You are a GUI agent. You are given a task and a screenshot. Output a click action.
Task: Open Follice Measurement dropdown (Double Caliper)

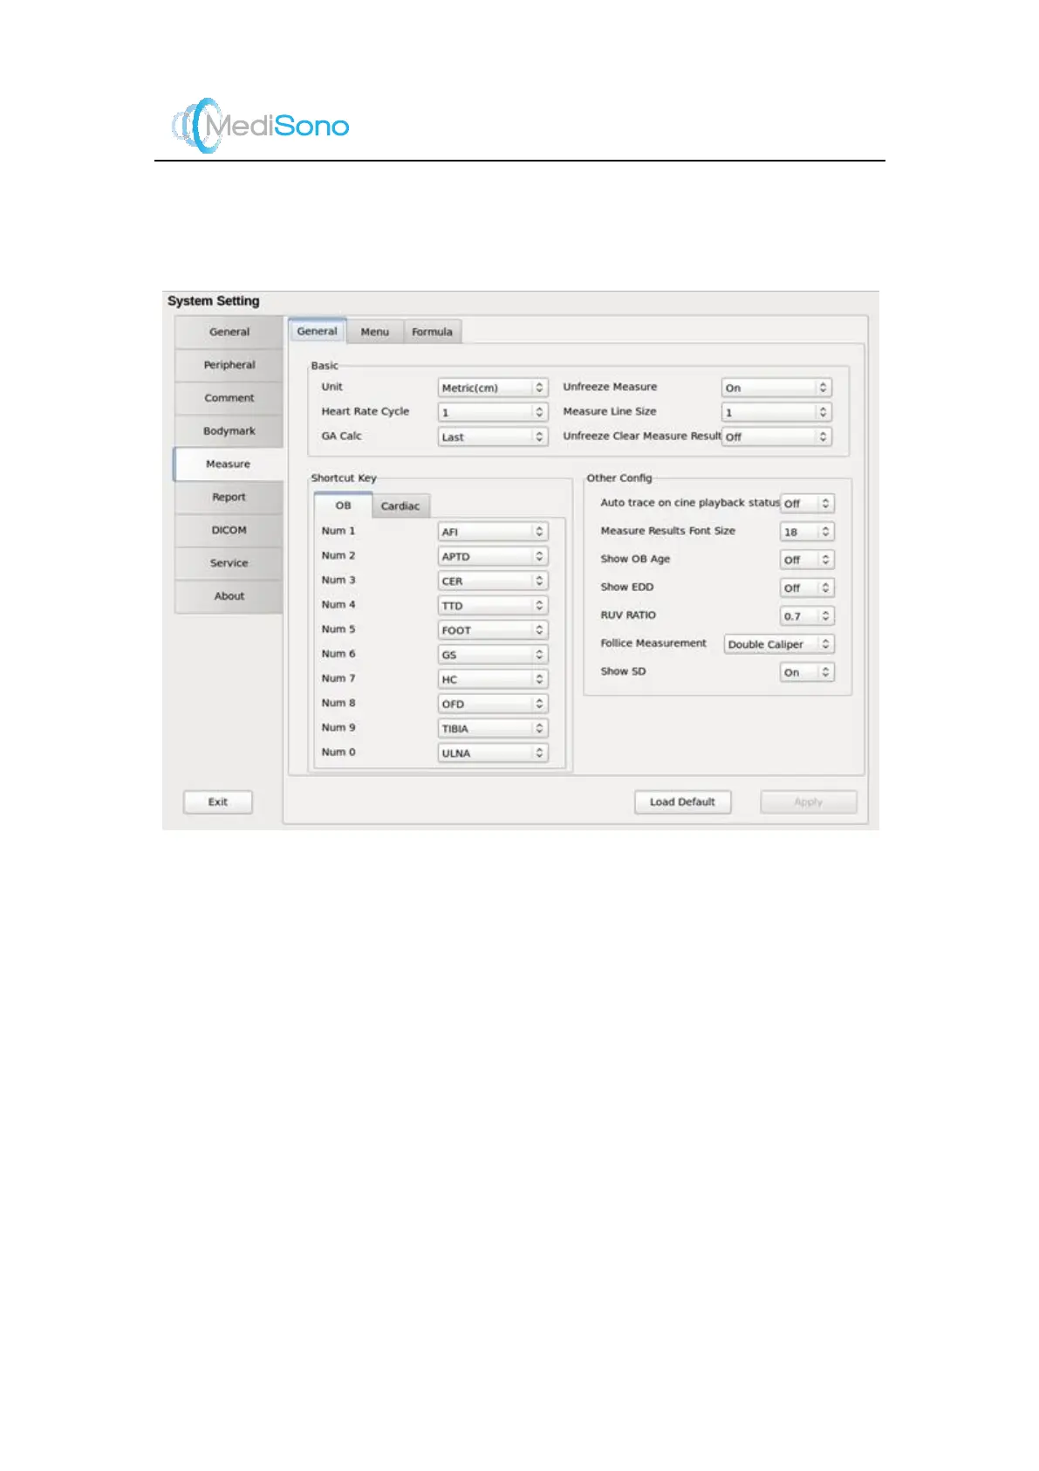point(779,644)
